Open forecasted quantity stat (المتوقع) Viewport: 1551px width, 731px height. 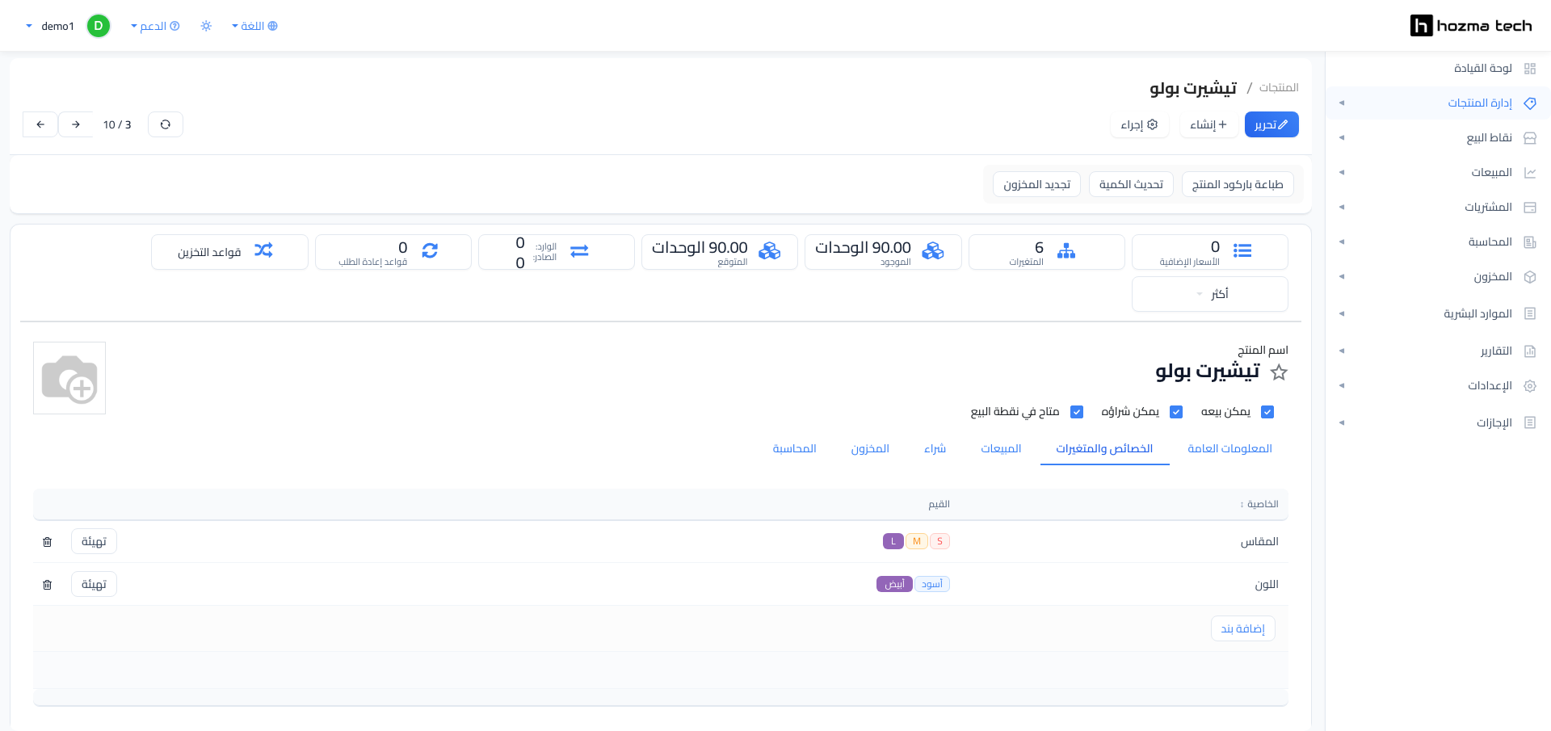coord(720,252)
